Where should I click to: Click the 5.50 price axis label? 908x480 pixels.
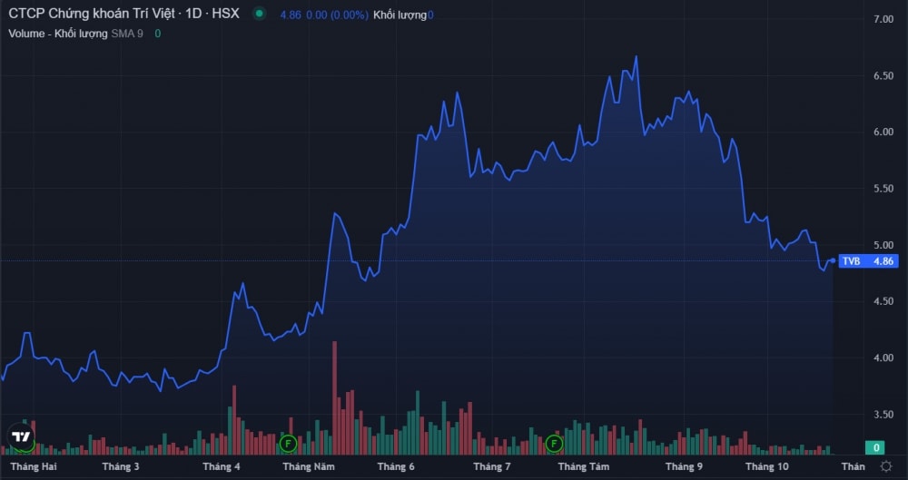[883, 189]
